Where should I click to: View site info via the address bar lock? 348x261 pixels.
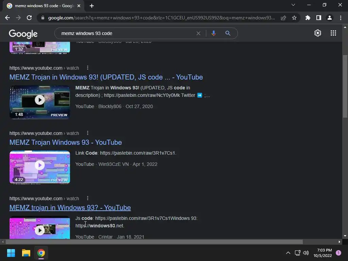click(43, 18)
